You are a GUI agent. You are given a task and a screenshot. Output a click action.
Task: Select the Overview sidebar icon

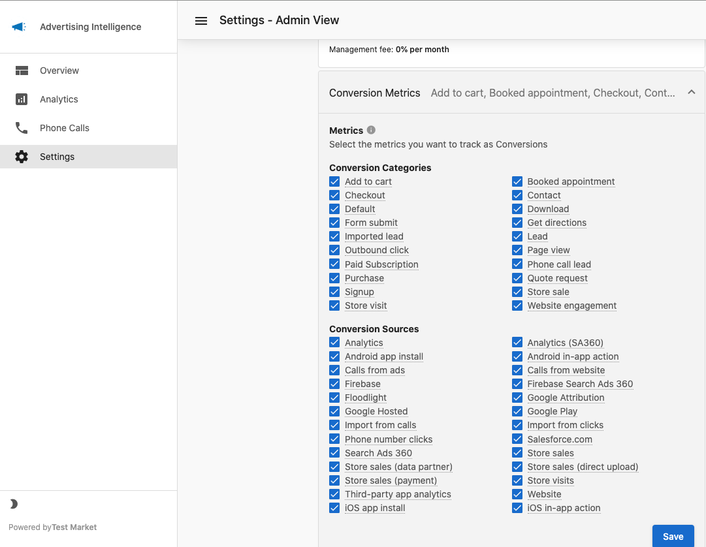coord(21,70)
